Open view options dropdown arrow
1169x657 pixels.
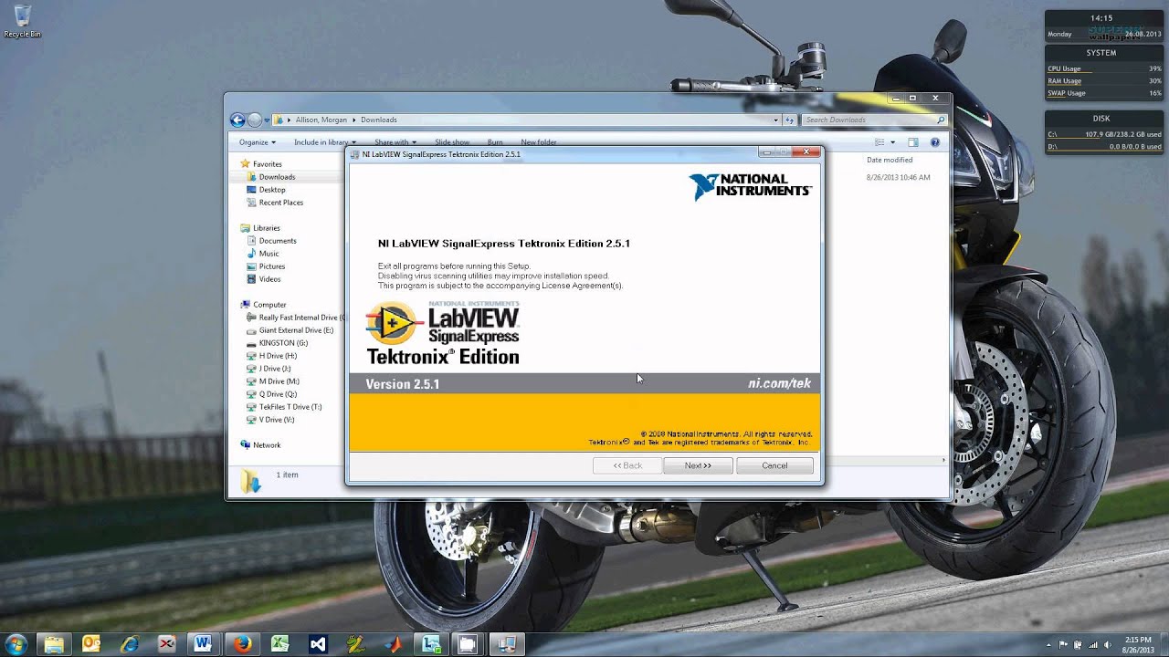click(x=892, y=142)
